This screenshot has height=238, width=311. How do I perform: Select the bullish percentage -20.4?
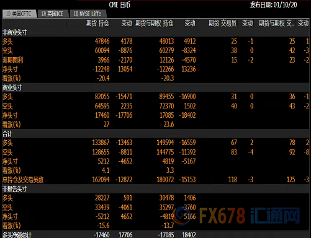(x=103, y=78)
